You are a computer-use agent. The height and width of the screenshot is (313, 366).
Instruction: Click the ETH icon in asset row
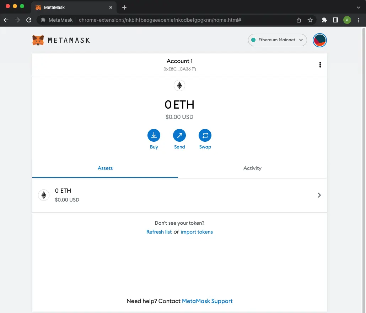(x=44, y=195)
